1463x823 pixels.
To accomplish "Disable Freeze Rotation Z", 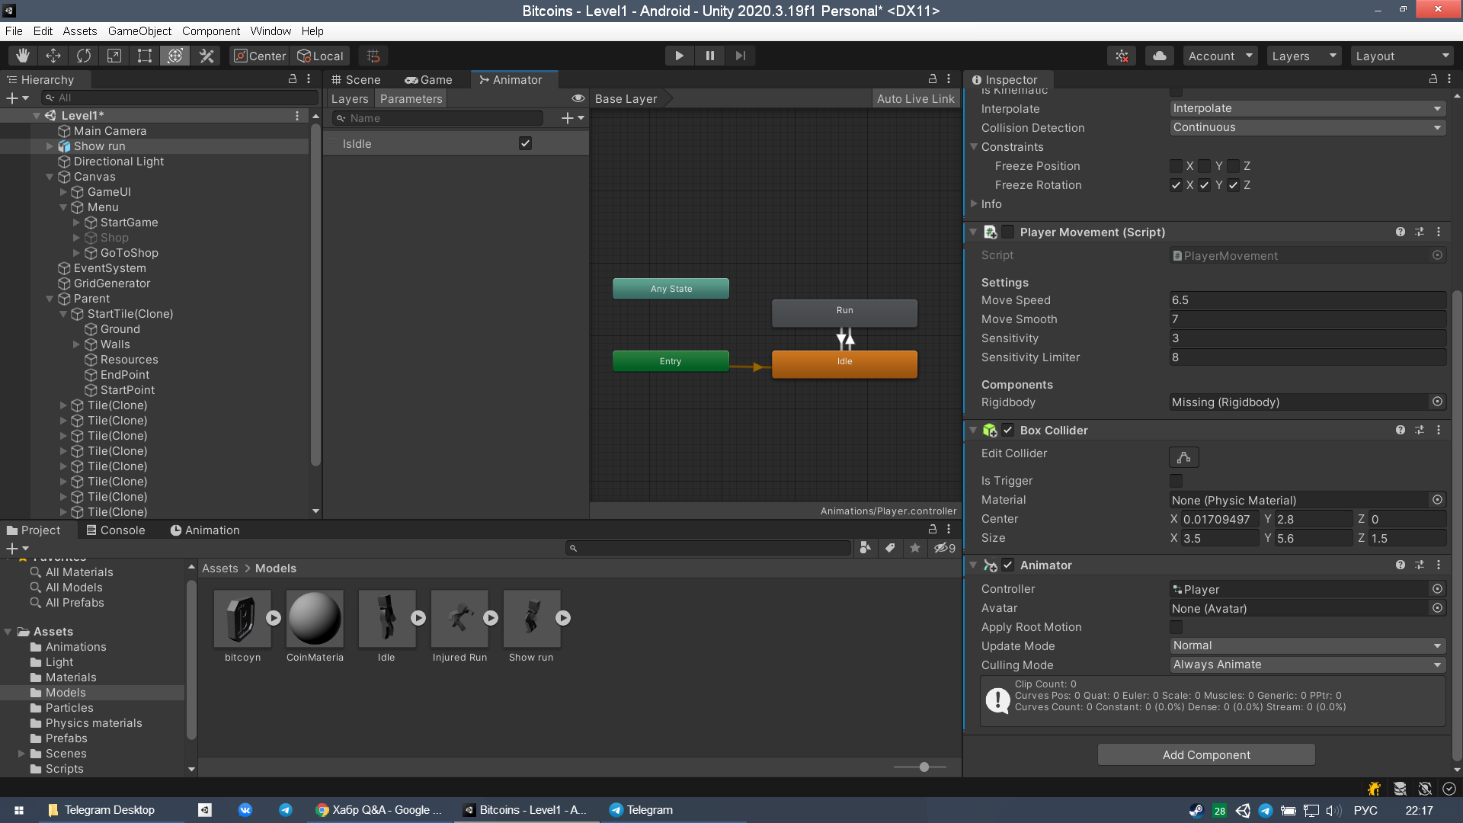I will tap(1234, 185).
